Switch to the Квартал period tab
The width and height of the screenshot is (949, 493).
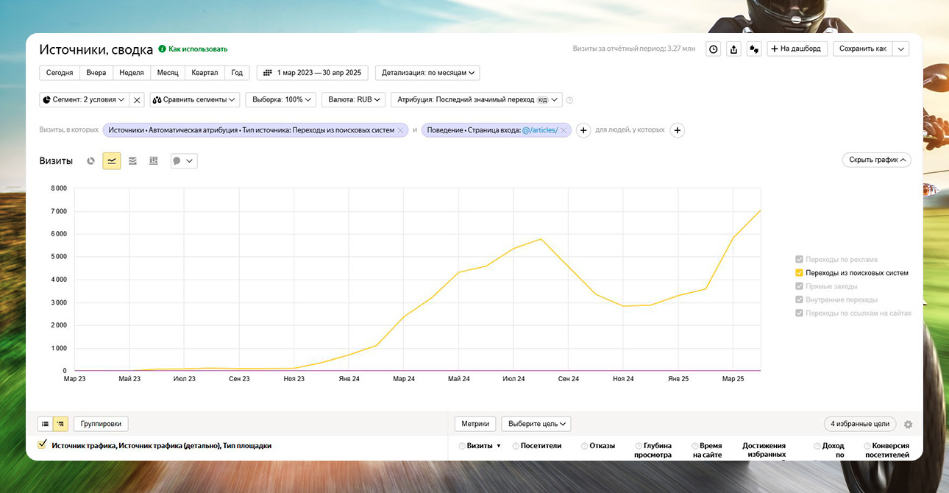click(x=205, y=72)
